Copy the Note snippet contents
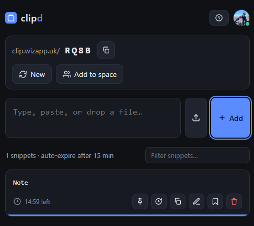This screenshot has width=254, height=226. click(178, 201)
